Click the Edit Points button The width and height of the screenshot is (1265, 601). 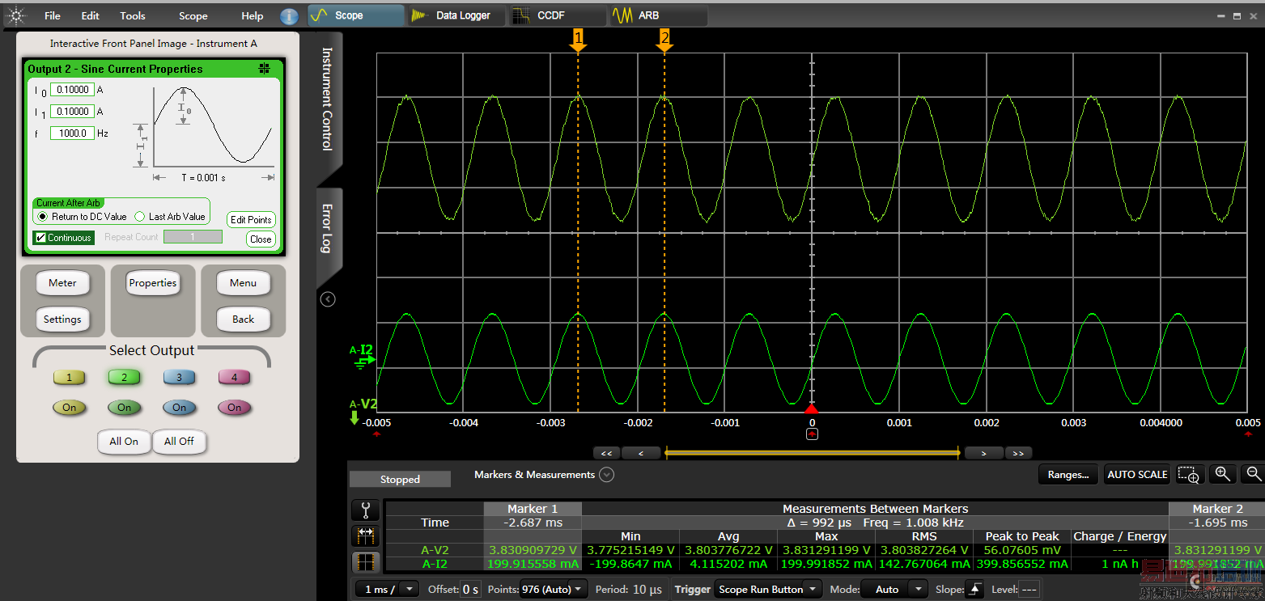[x=251, y=220]
